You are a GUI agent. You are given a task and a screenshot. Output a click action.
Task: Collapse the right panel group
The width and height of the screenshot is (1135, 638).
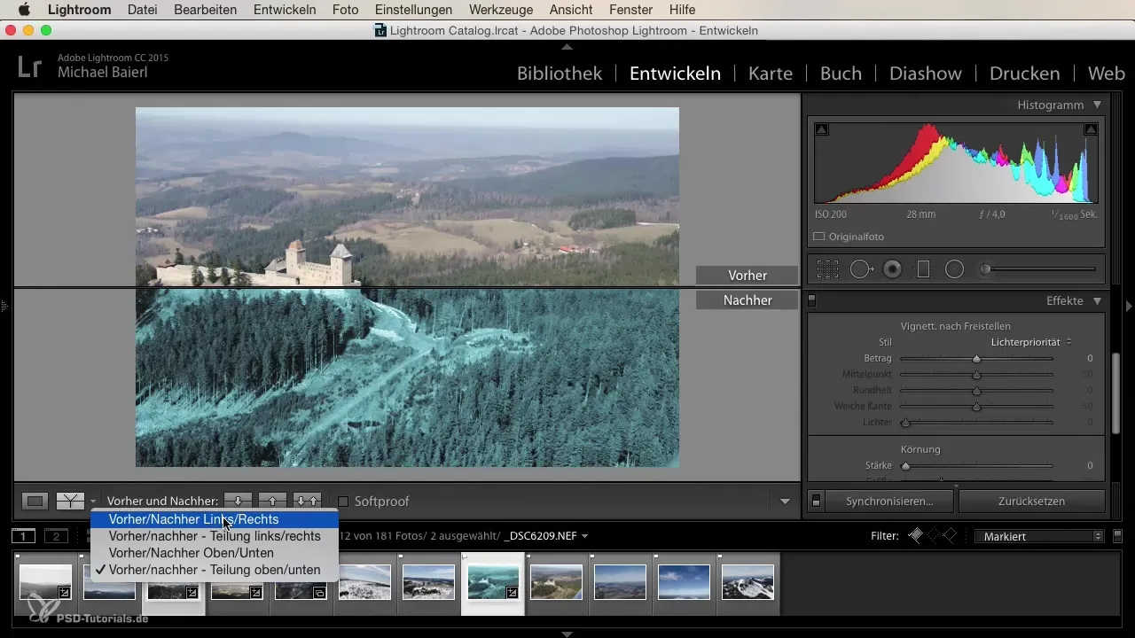[x=1129, y=307]
